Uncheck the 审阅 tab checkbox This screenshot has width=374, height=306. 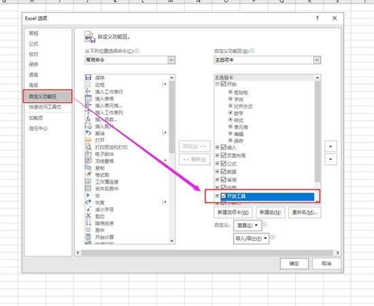224,179
